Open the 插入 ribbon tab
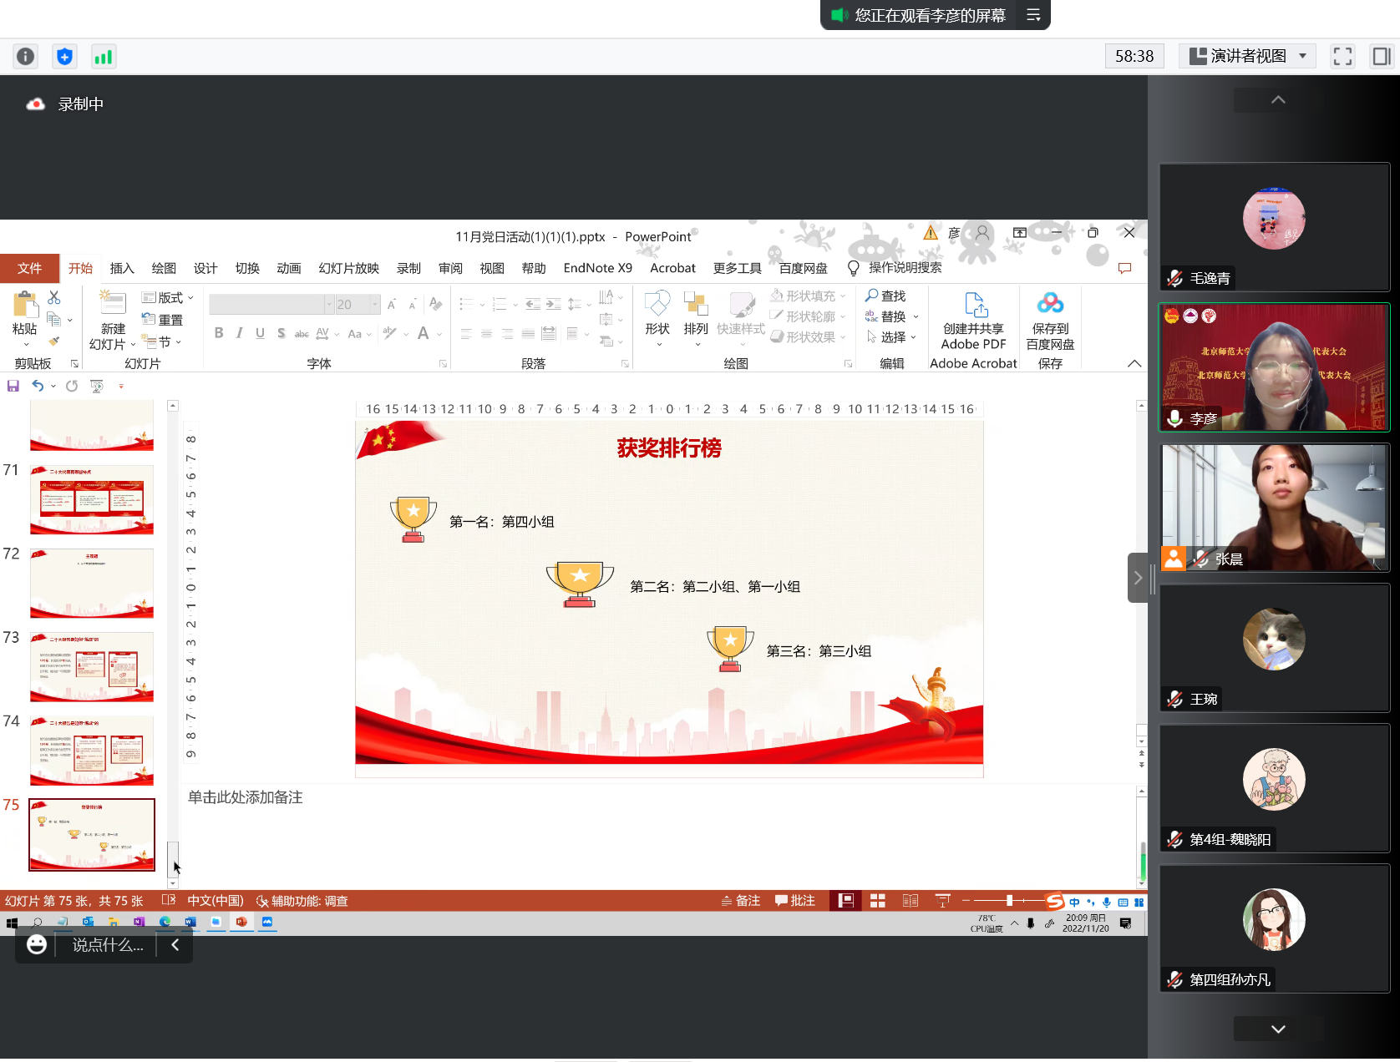The image size is (1400, 1062). coord(122,268)
